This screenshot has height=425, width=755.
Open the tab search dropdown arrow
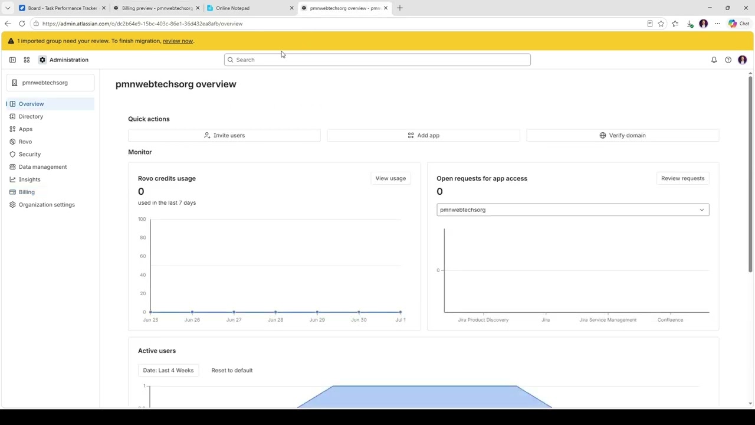[8, 8]
